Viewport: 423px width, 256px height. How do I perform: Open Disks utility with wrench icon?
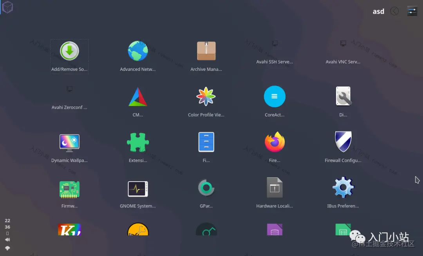[343, 102]
